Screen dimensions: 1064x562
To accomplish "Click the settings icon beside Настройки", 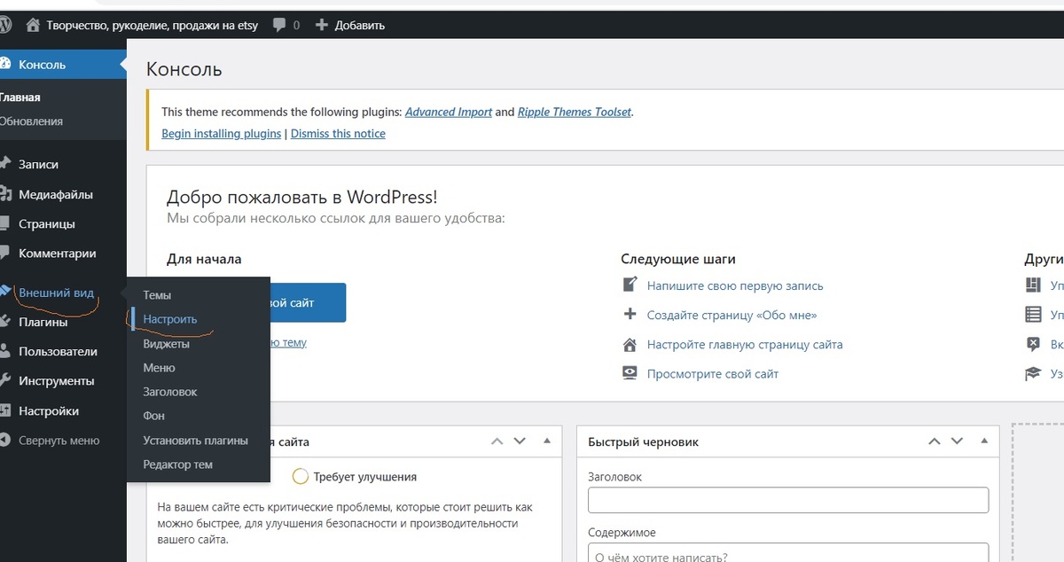I will (x=4, y=410).
